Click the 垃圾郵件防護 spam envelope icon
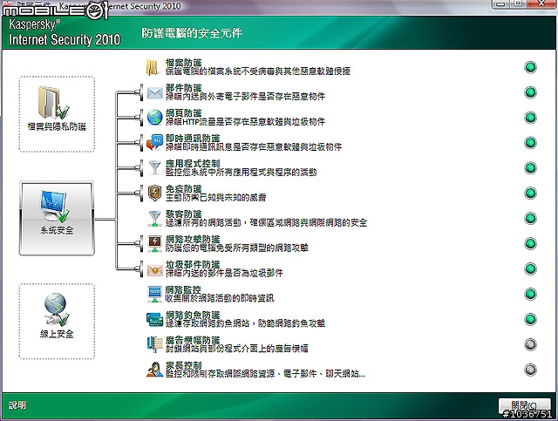558x421 pixels. [x=154, y=270]
